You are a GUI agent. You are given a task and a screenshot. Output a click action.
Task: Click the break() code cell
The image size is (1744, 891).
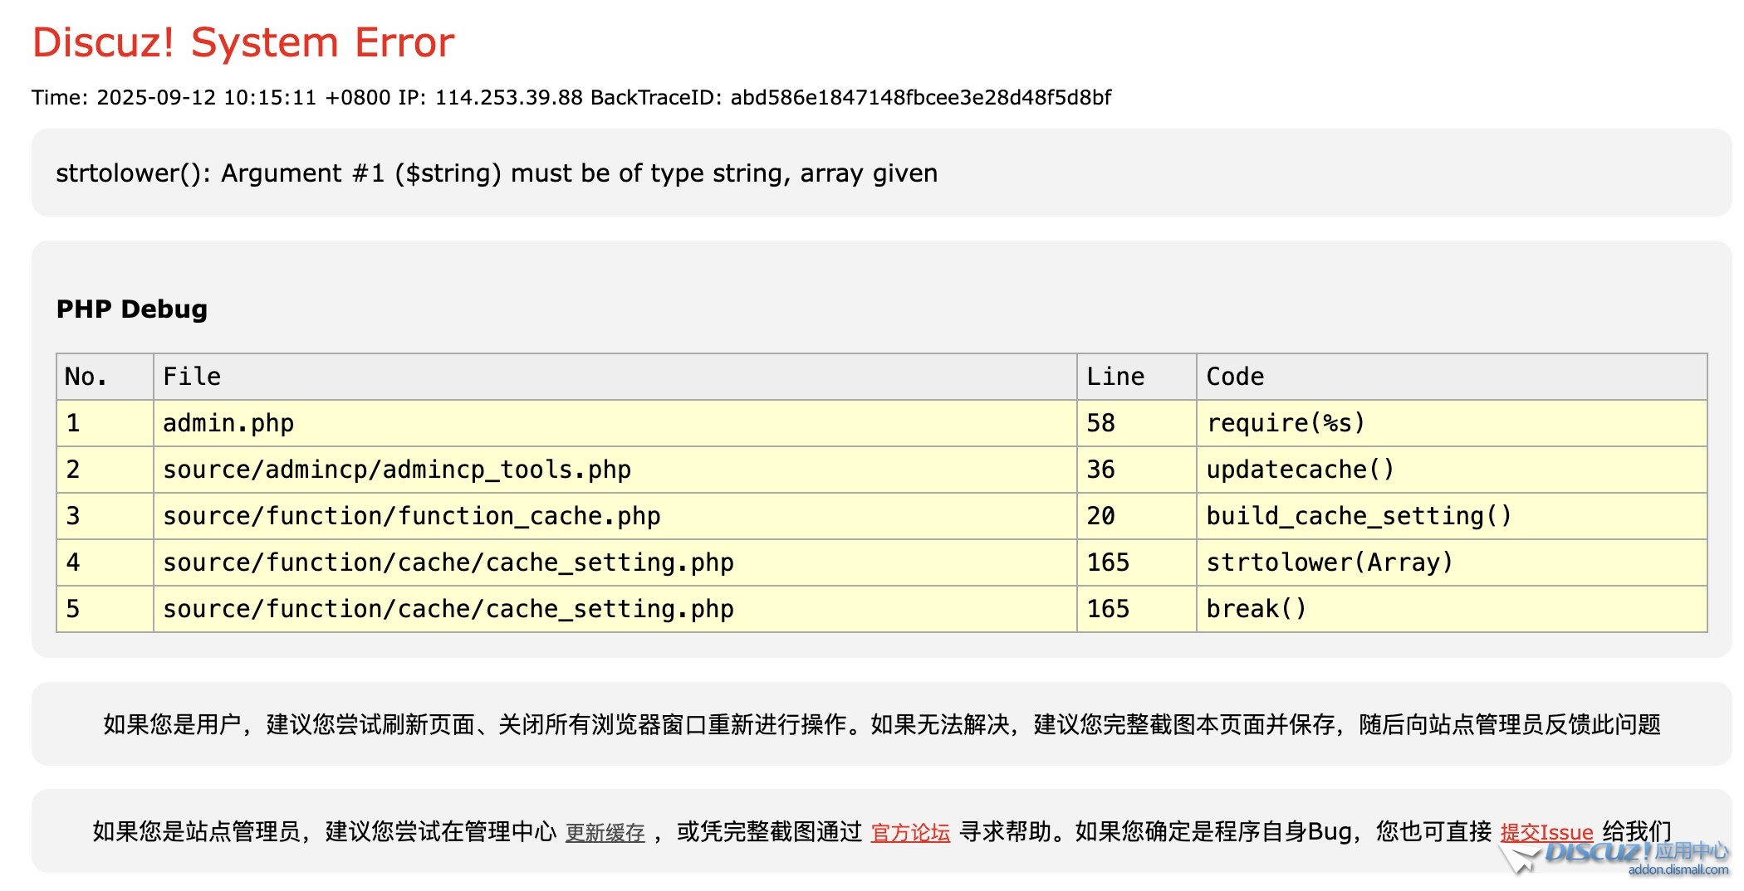click(x=1452, y=609)
